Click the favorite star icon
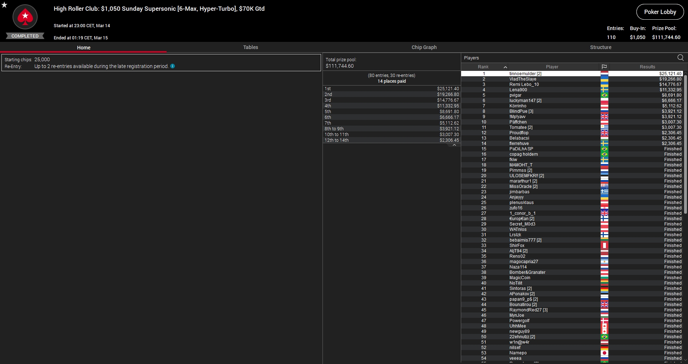The image size is (688, 364). [4, 5]
